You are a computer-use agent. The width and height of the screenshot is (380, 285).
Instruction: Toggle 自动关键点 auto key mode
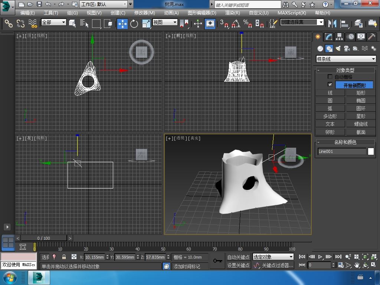click(238, 257)
